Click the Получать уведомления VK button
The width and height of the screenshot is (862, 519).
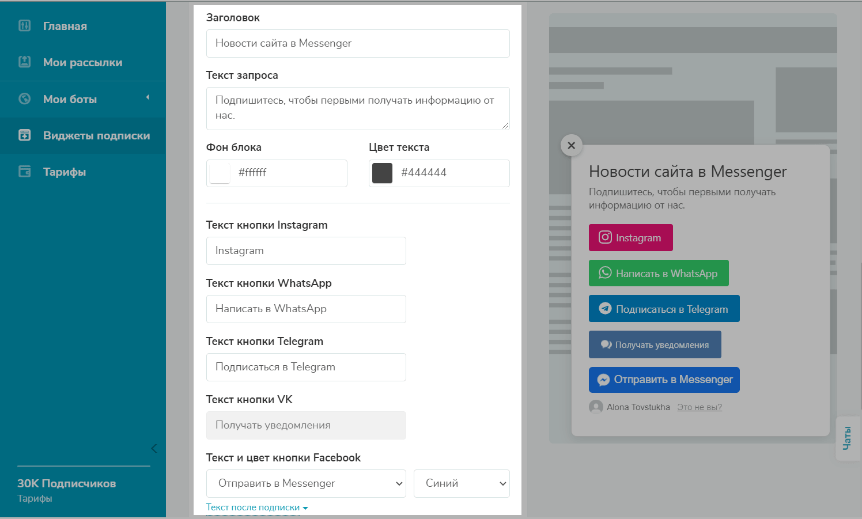point(655,344)
